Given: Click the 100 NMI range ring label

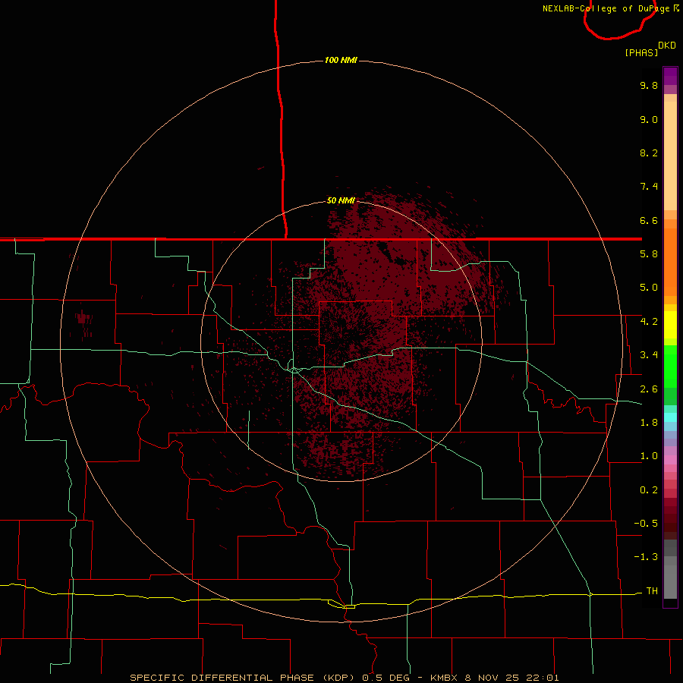Looking at the screenshot, I should point(341,60).
